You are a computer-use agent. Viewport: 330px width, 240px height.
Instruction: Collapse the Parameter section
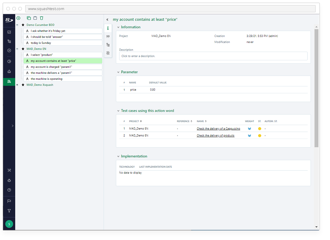click(x=118, y=72)
